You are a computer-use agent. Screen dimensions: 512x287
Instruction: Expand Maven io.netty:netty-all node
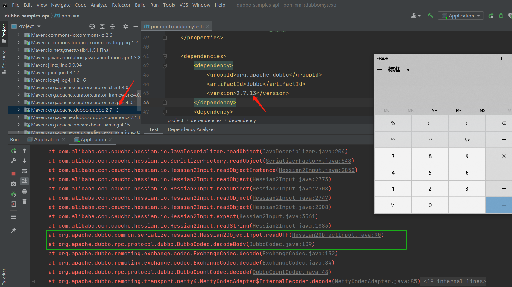pos(19,50)
